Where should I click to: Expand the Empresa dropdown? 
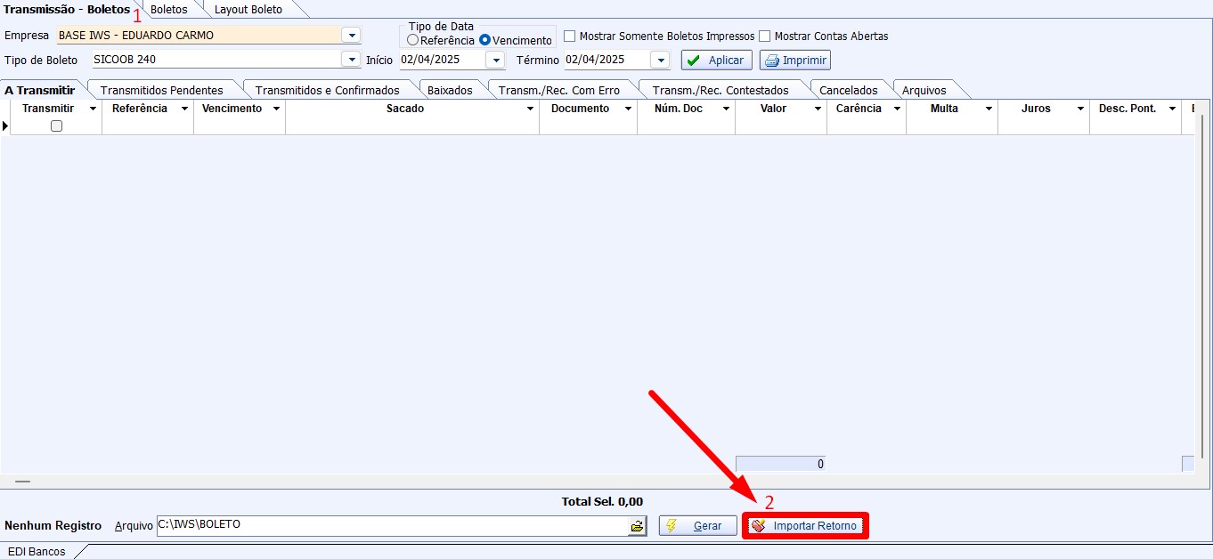tap(351, 36)
